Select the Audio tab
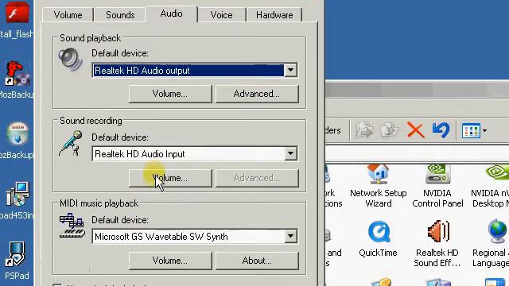Image resolution: width=509 pixels, height=286 pixels. (x=172, y=14)
